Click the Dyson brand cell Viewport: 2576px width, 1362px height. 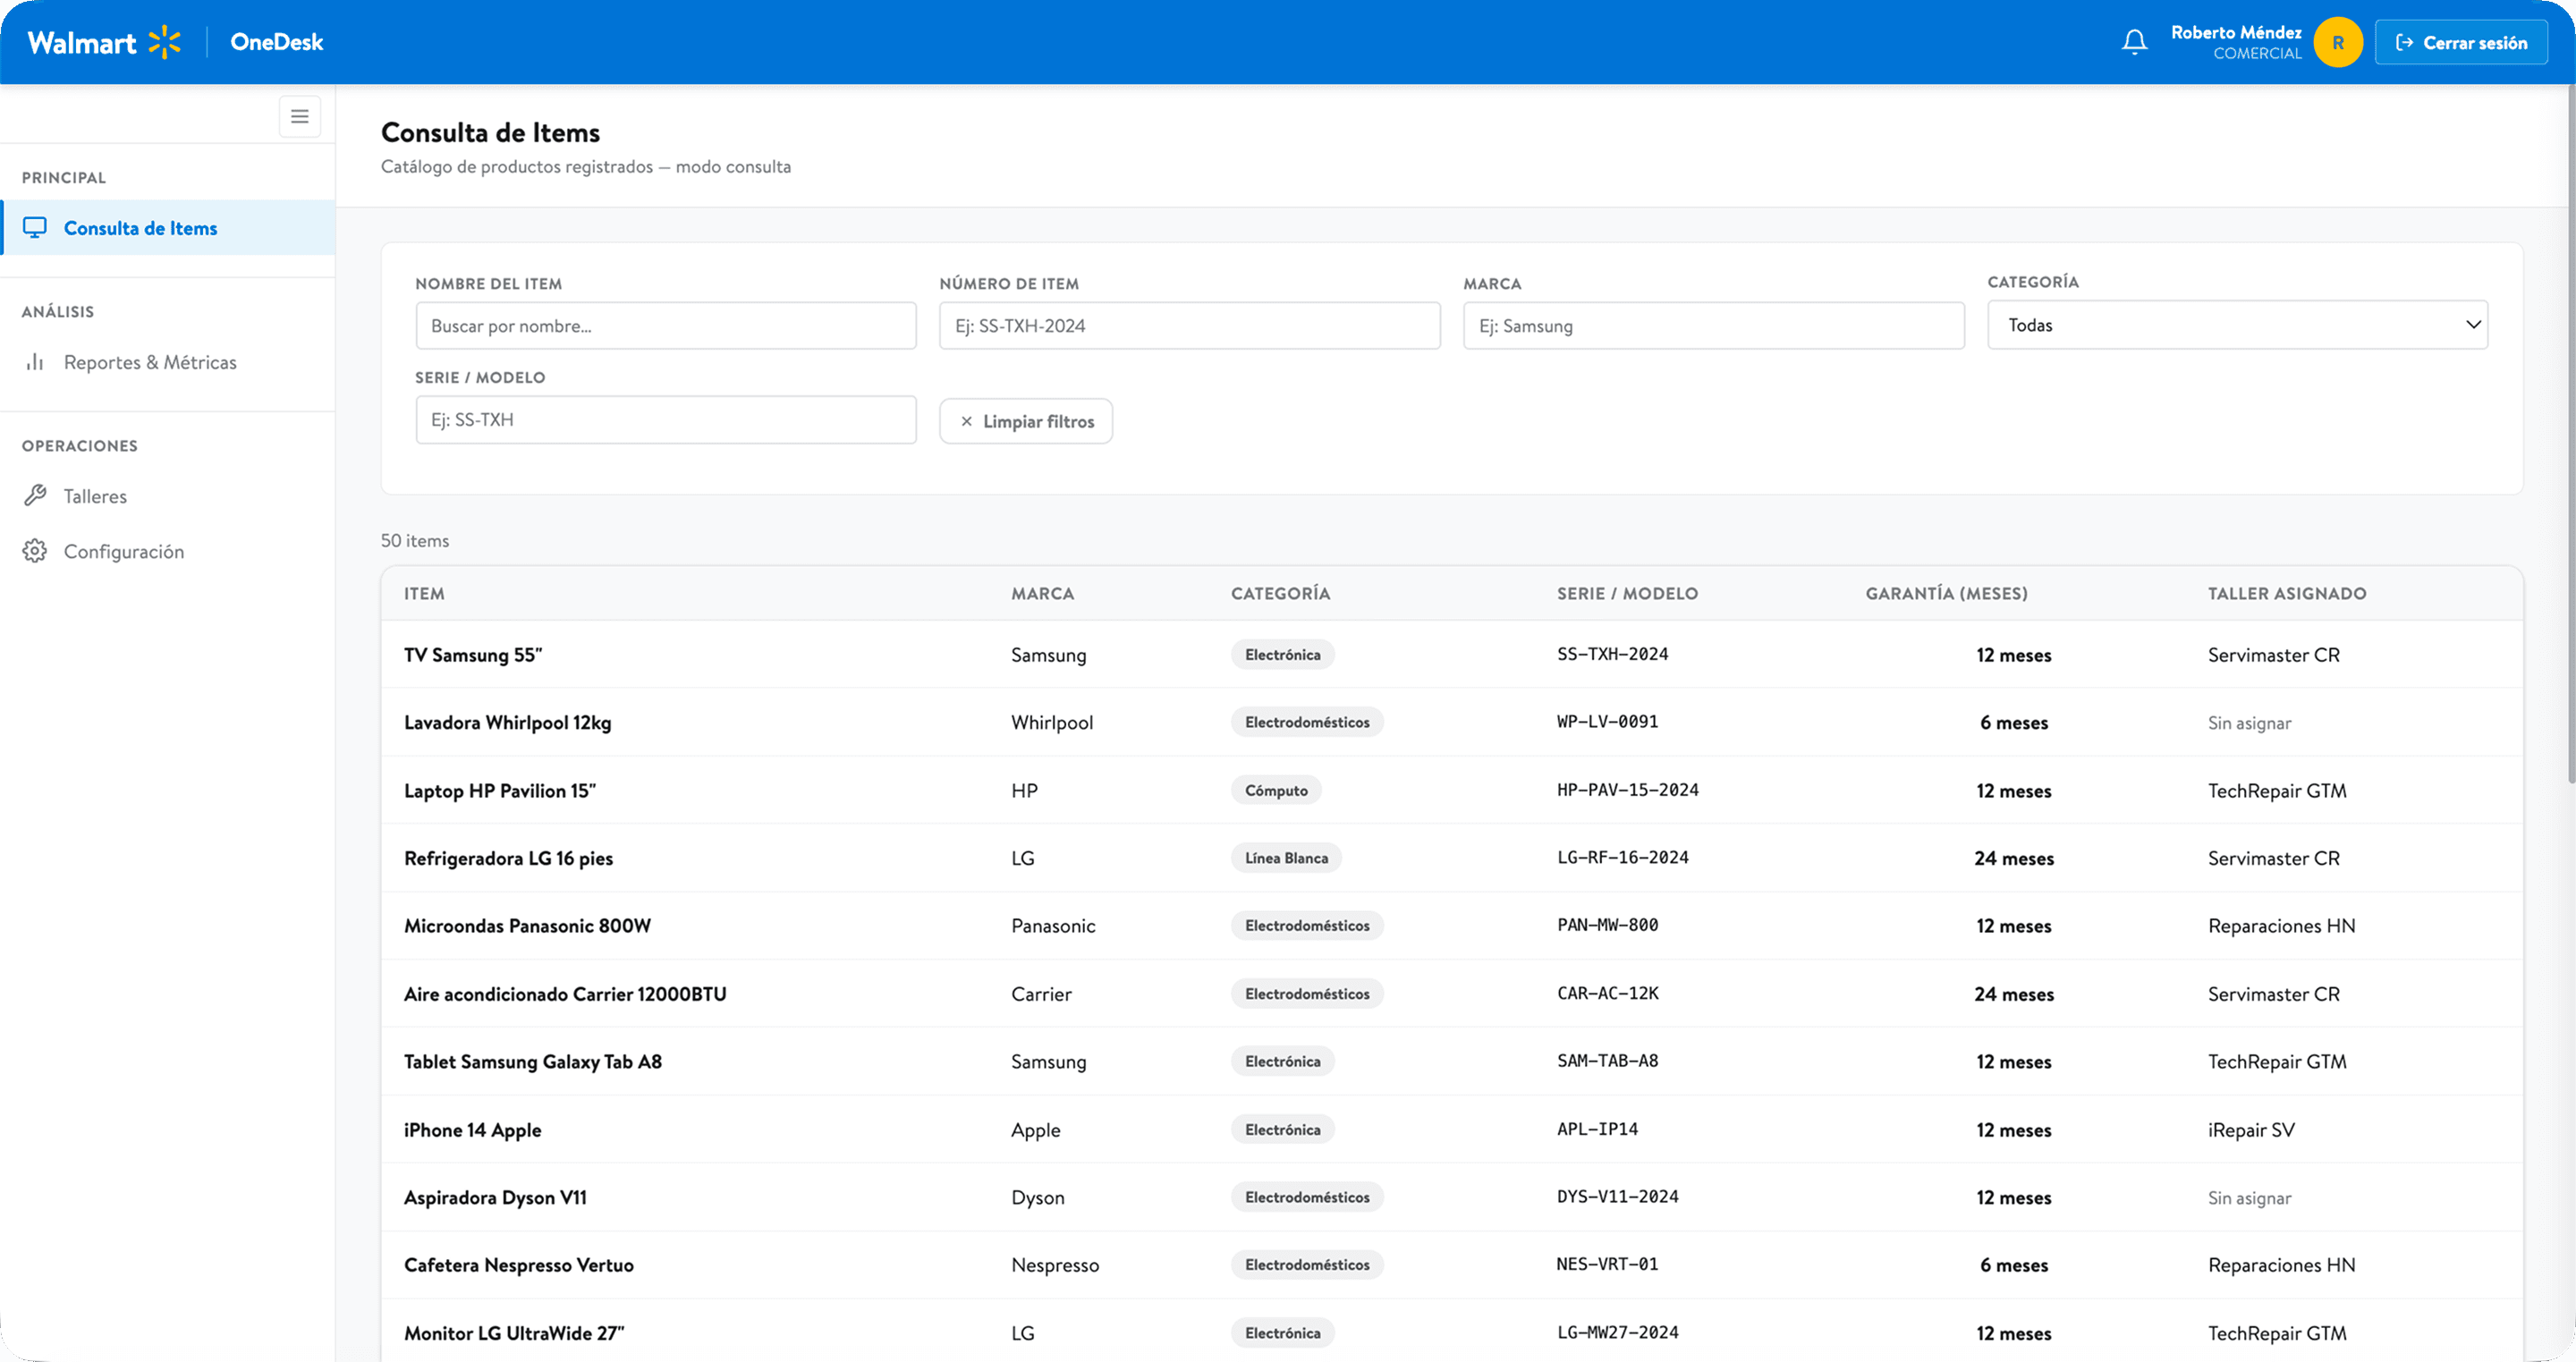[x=1037, y=1198]
